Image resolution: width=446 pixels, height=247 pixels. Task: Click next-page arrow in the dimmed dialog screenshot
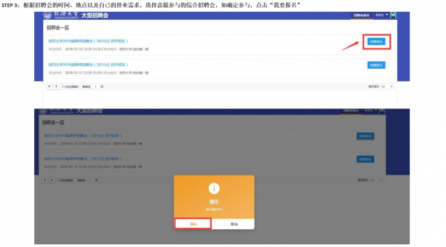[51, 180]
